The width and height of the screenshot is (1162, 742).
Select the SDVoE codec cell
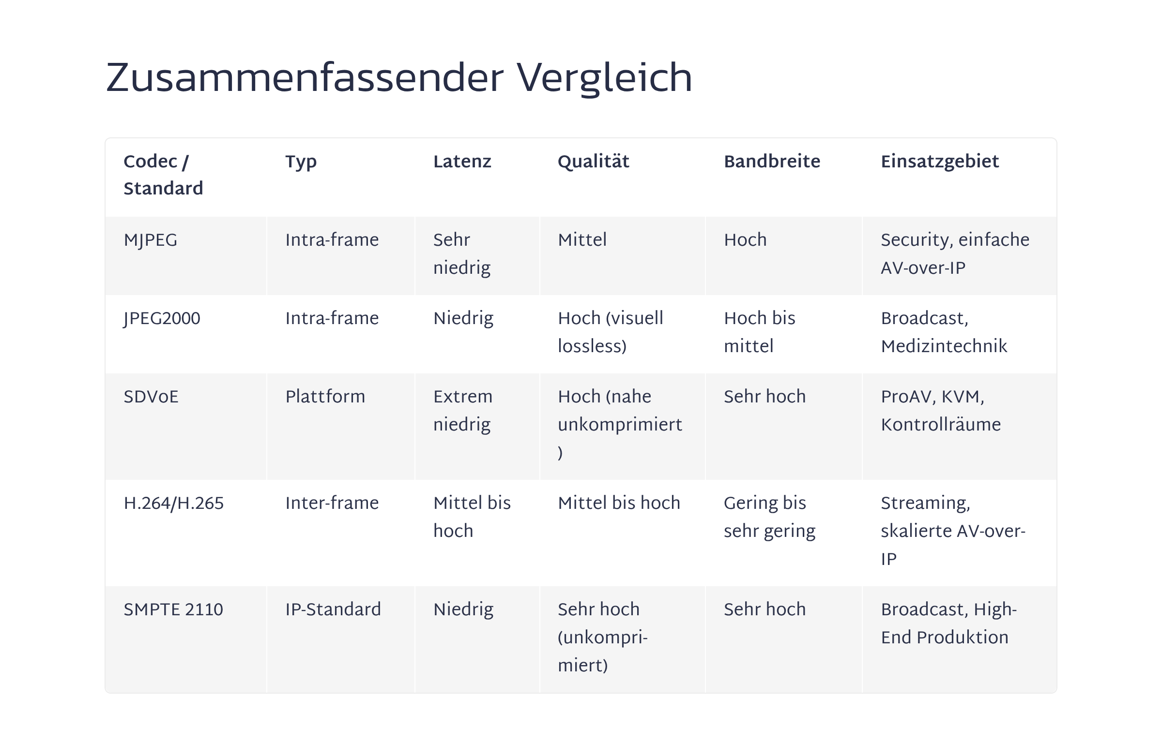pyautogui.click(x=151, y=397)
